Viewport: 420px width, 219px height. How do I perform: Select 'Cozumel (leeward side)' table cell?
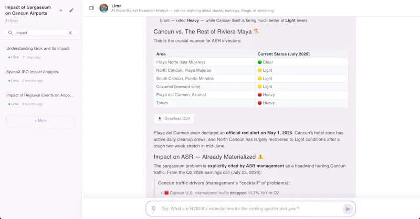(205, 86)
